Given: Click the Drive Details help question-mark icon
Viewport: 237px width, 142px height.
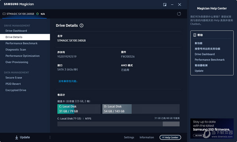Looking at the screenshot, I should [x=81, y=26].
